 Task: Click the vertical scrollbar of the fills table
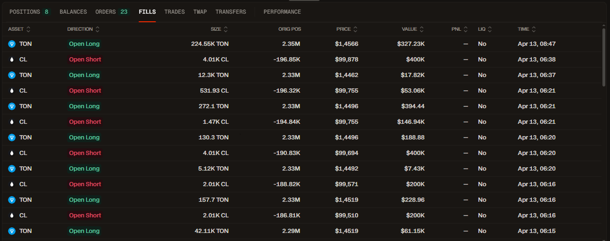pyautogui.click(x=604, y=57)
